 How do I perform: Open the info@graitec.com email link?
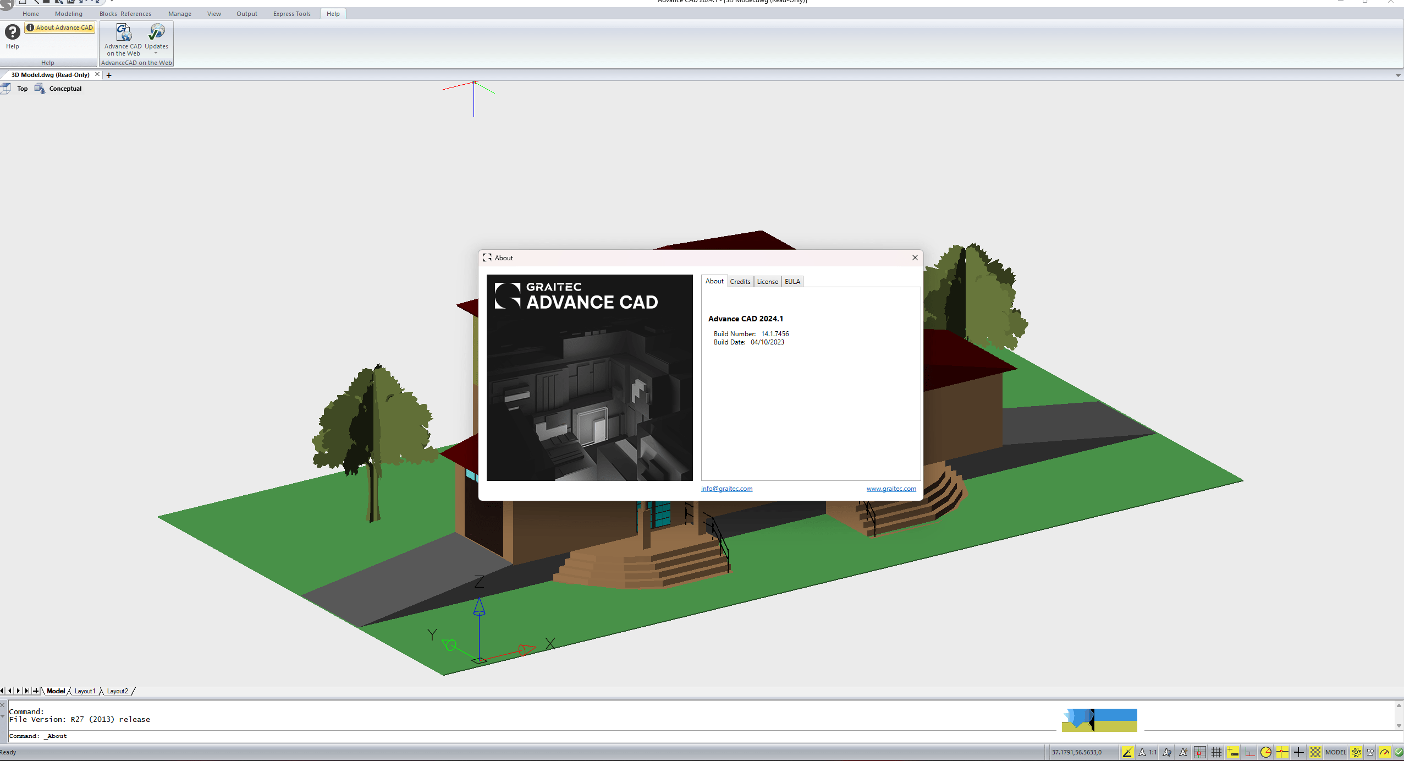(726, 489)
